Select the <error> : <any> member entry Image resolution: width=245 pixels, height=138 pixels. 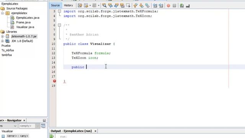coord(18,136)
